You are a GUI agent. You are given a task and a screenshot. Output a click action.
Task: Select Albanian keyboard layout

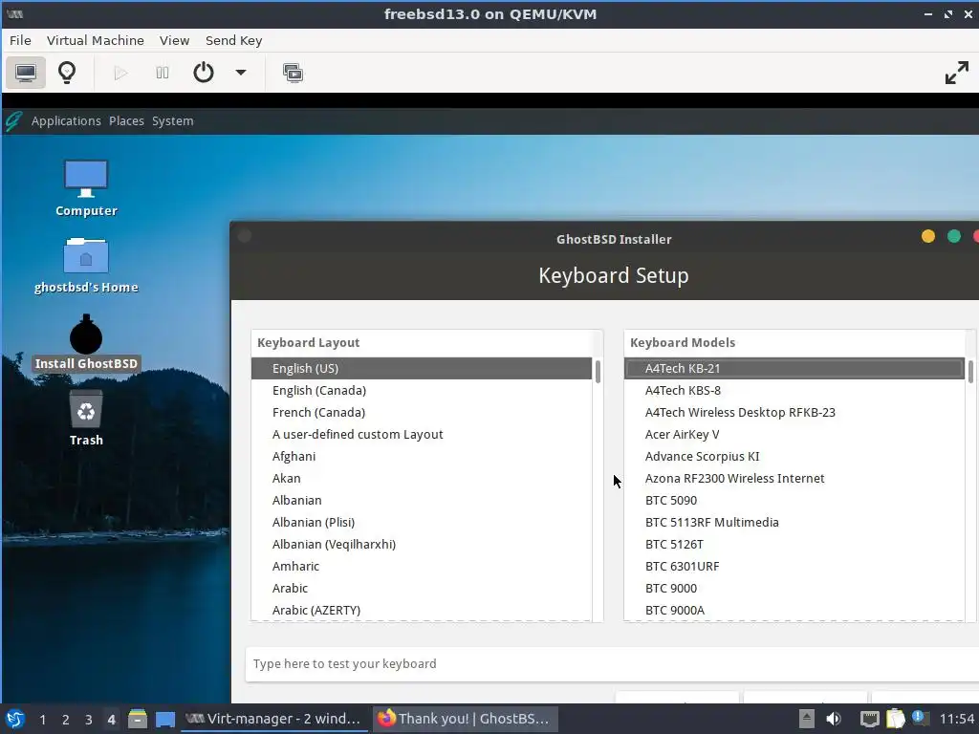tap(422, 501)
